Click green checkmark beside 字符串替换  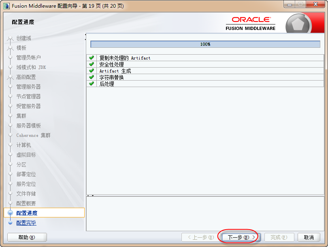coord(92,77)
